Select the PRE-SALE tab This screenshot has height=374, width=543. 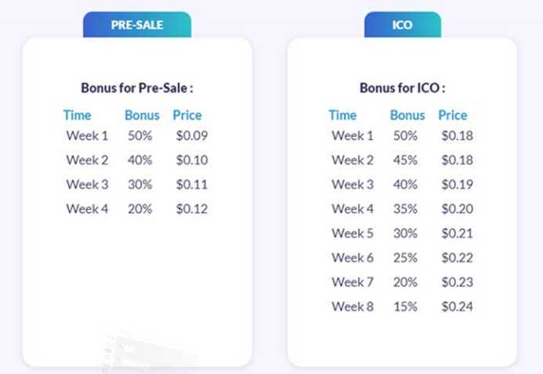[137, 24]
